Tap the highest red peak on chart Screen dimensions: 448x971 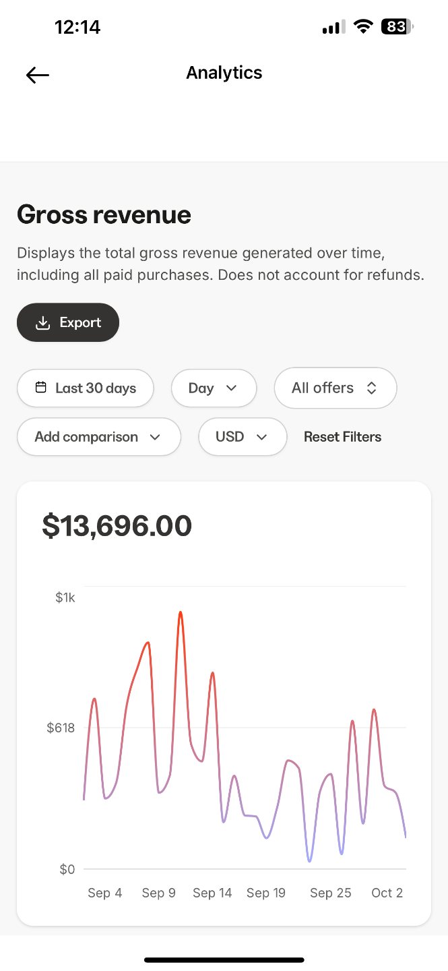coord(181,612)
